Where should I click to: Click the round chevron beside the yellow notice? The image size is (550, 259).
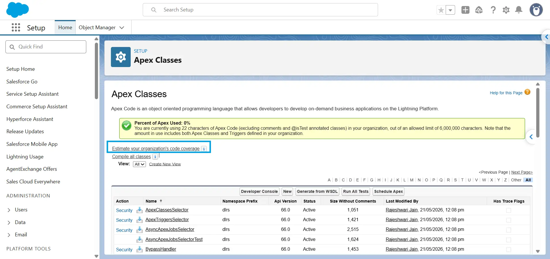coord(531,137)
